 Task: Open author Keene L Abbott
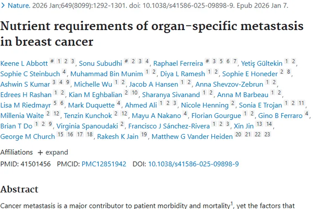pos(24,64)
